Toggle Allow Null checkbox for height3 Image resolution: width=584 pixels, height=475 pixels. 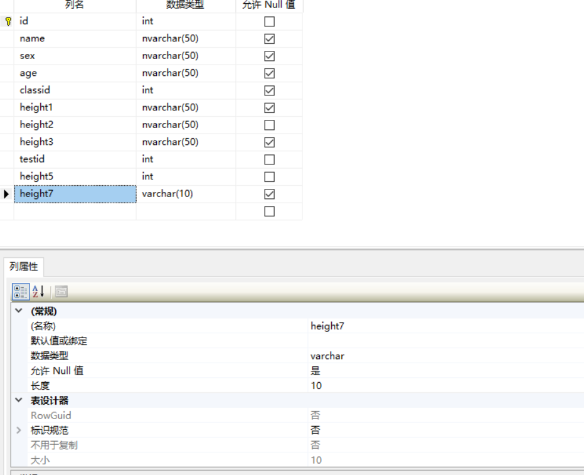(x=269, y=142)
